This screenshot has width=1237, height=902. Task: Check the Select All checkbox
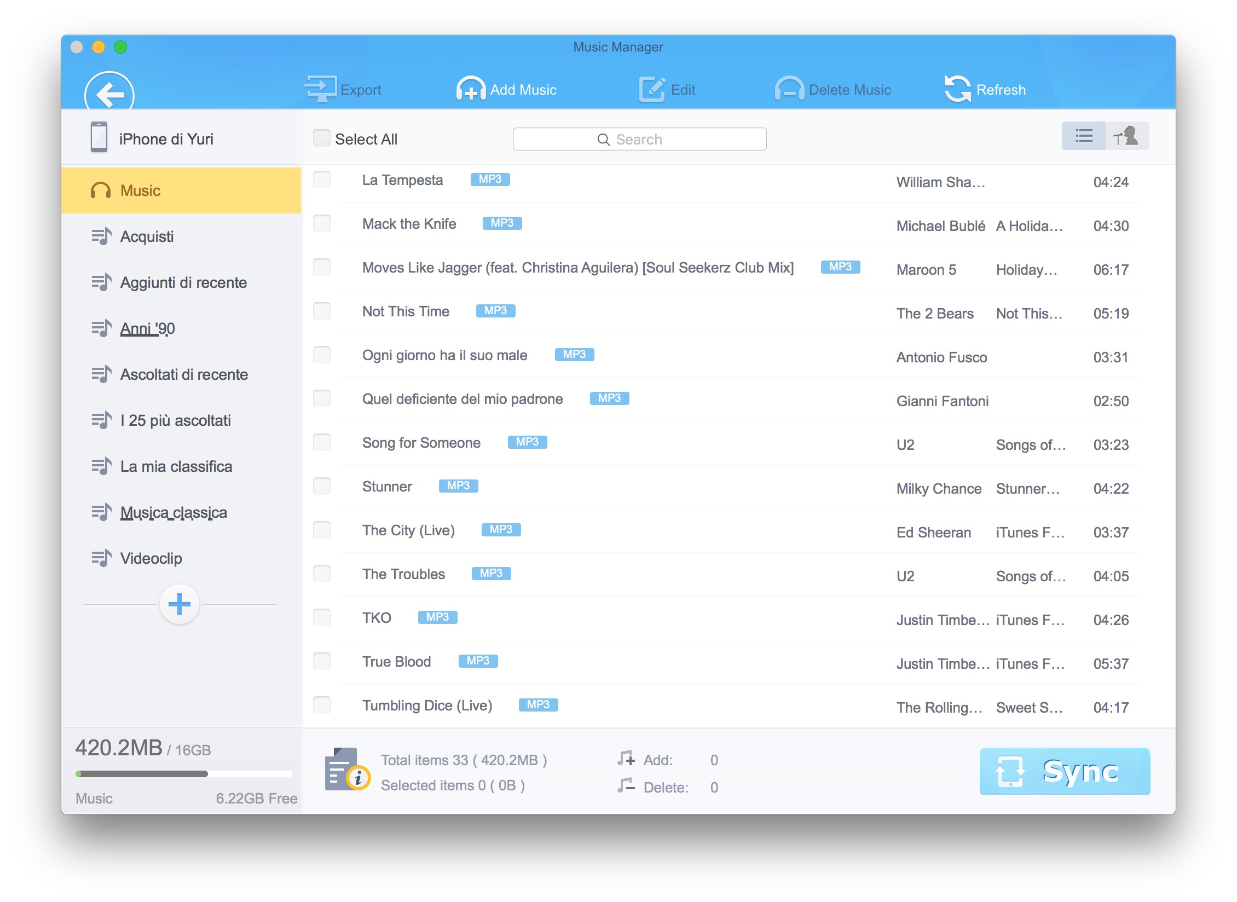point(322,138)
